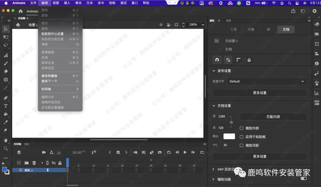Toggle the 缩放间距 checkbox
This screenshot has height=187, width=321.
tap(242, 145)
